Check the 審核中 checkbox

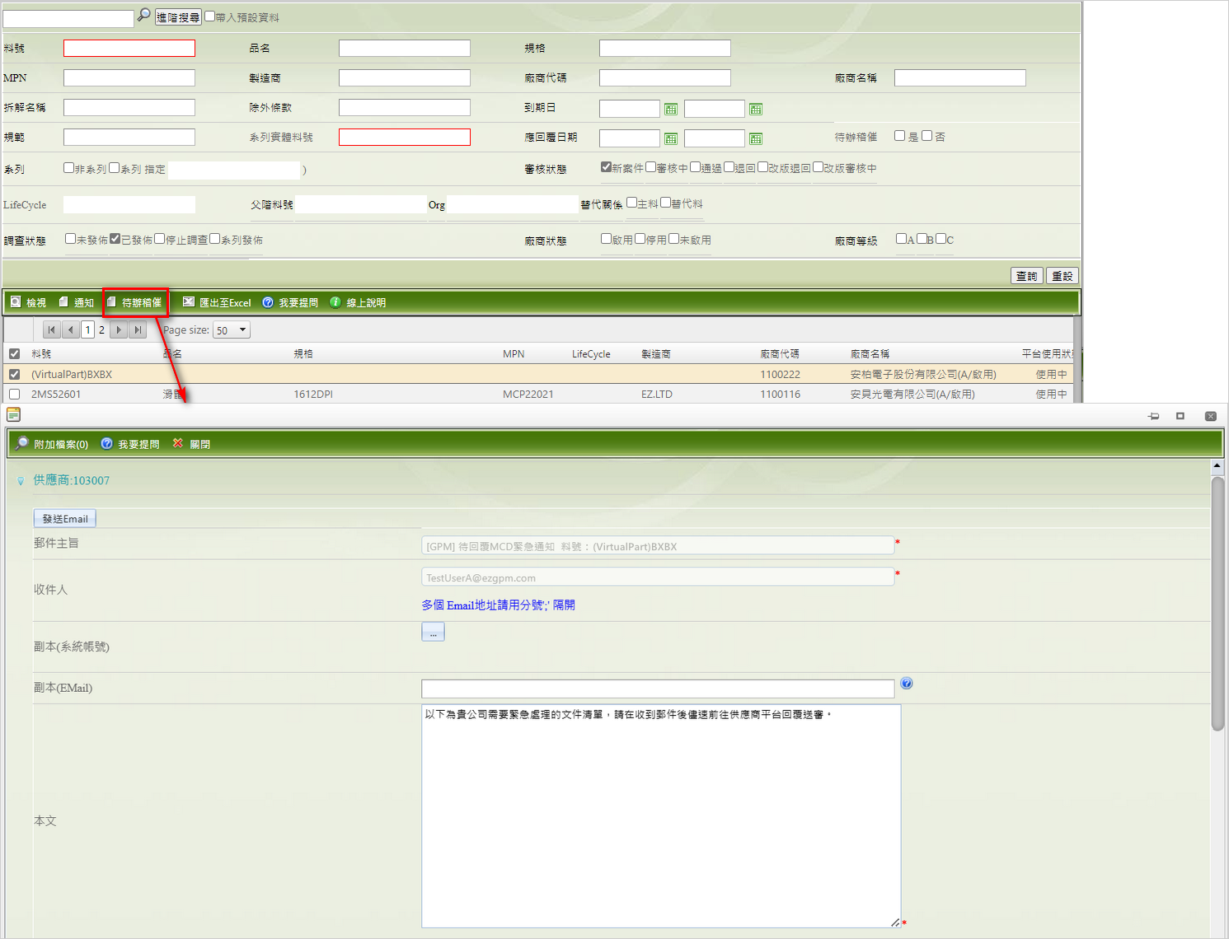(650, 167)
